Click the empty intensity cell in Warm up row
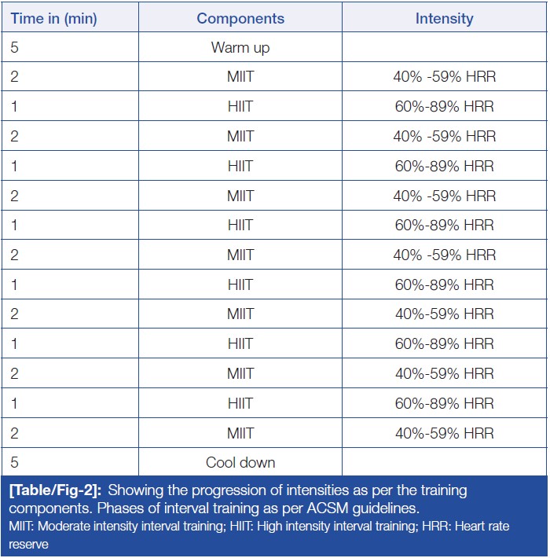The image size is (550, 558). point(444,47)
